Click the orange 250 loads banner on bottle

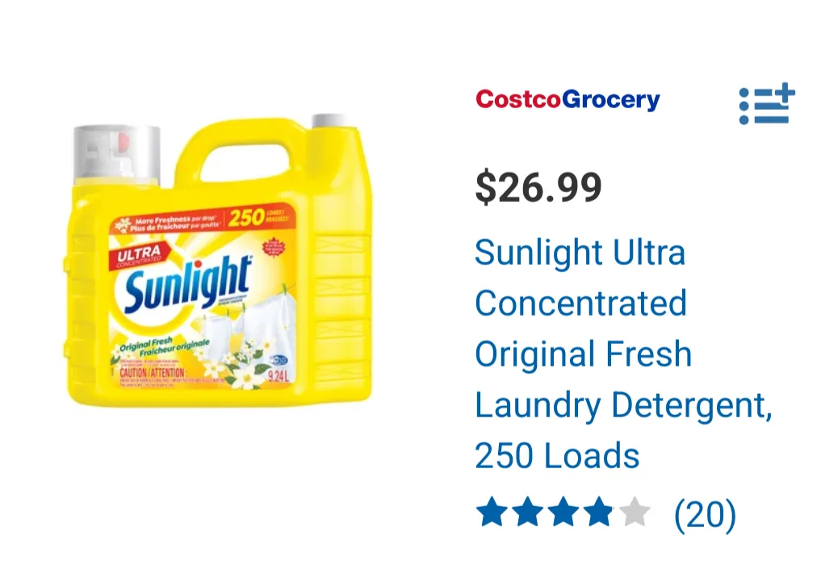click(204, 220)
